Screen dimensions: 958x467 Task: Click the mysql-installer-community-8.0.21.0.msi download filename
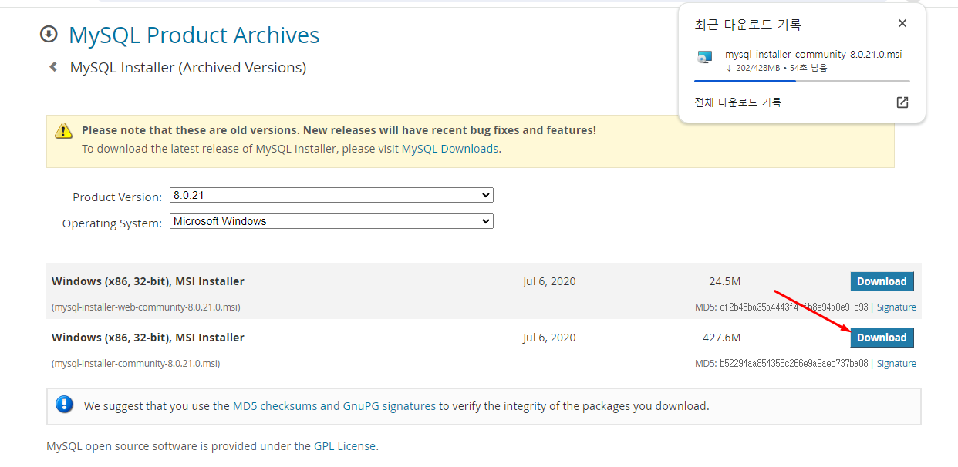(x=813, y=55)
